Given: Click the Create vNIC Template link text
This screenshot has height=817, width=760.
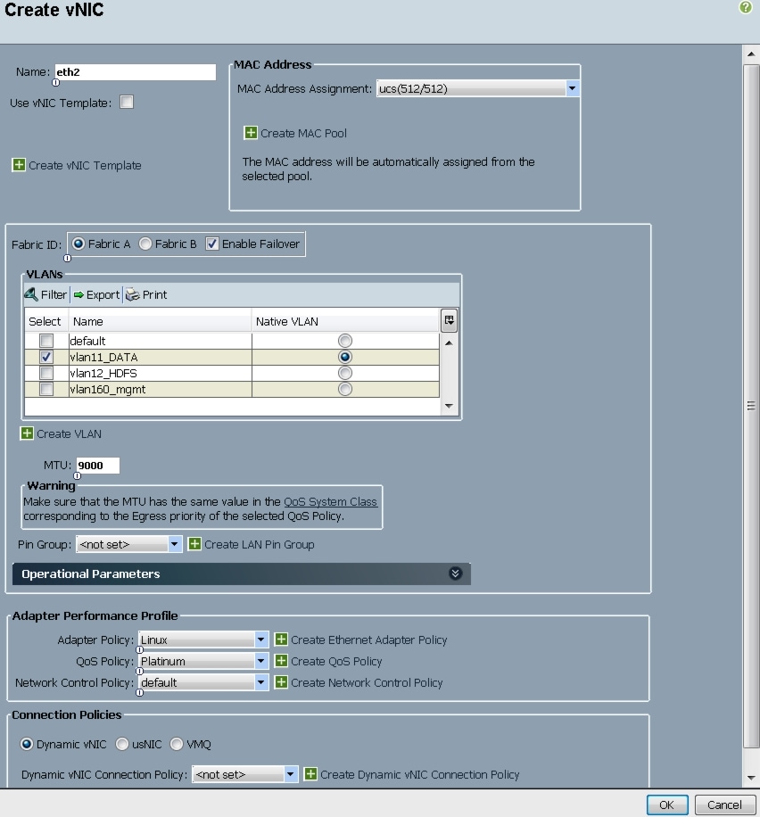Looking at the screenshot, I should tap(85, 166).
